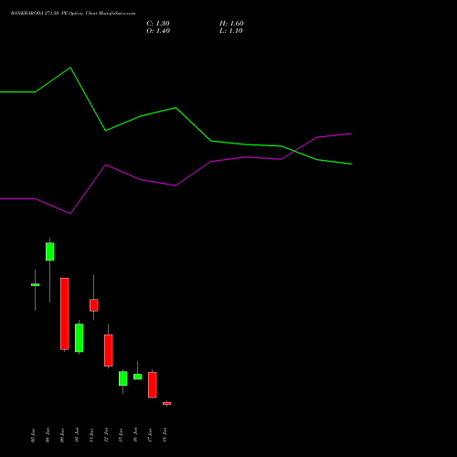457x457 pixels.
Task: Click the tall green second candlestick
Action: (50, 251)
